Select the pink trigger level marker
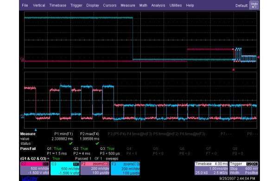 pos(259,57)
